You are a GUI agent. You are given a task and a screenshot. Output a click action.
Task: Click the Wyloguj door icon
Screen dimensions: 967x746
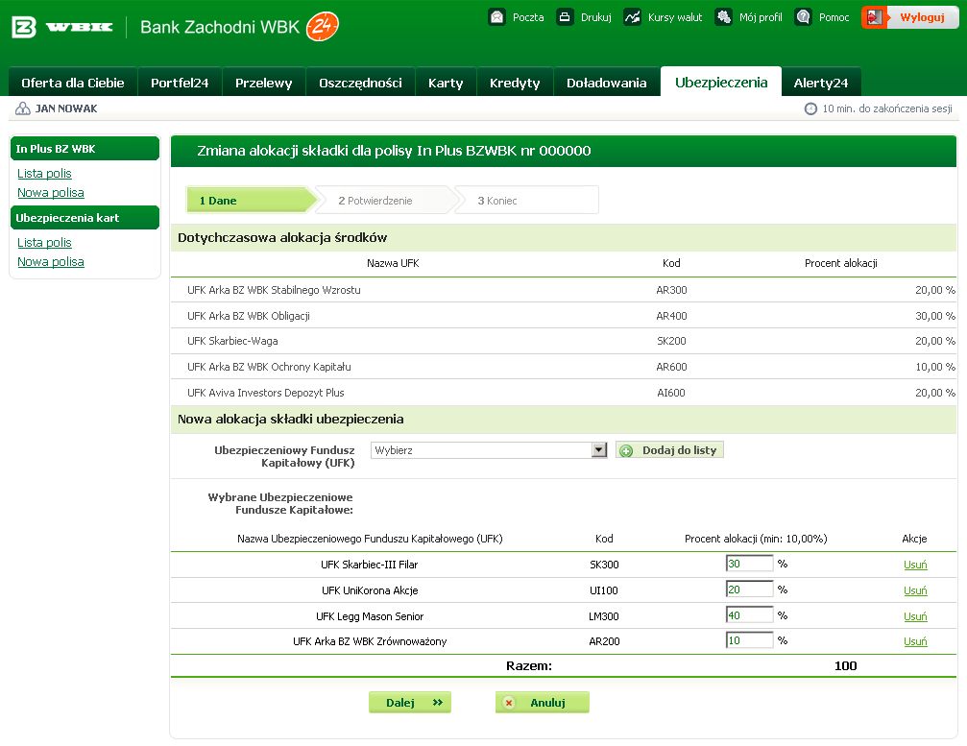coord(874,17)
